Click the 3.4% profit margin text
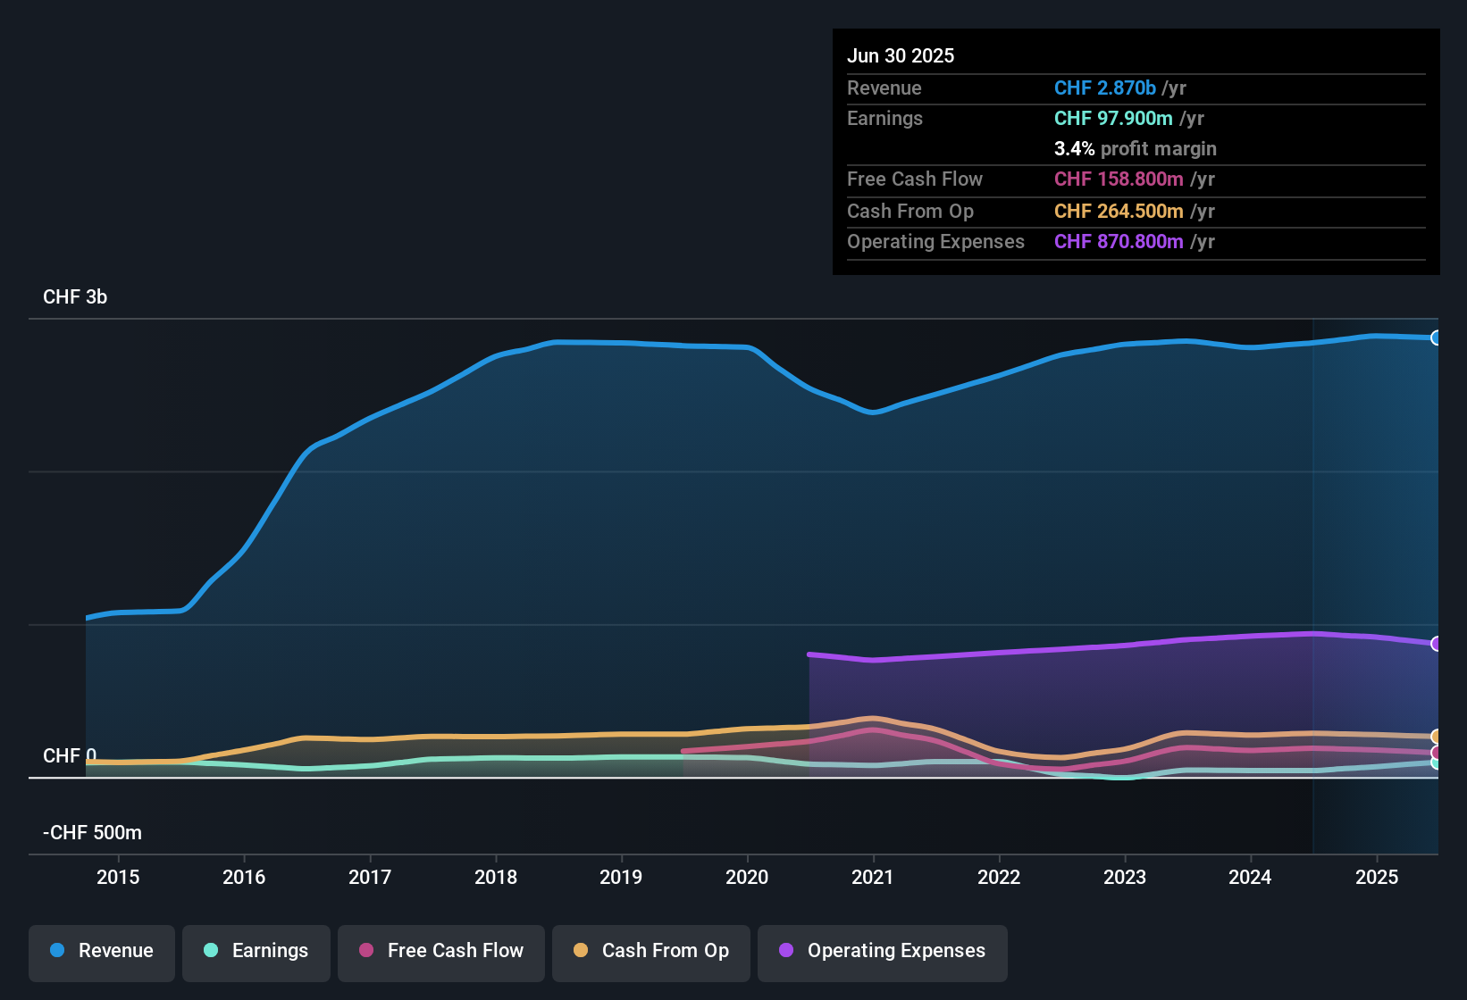This screenshot has height=1000, width=1467. (x=1136, y=148)
